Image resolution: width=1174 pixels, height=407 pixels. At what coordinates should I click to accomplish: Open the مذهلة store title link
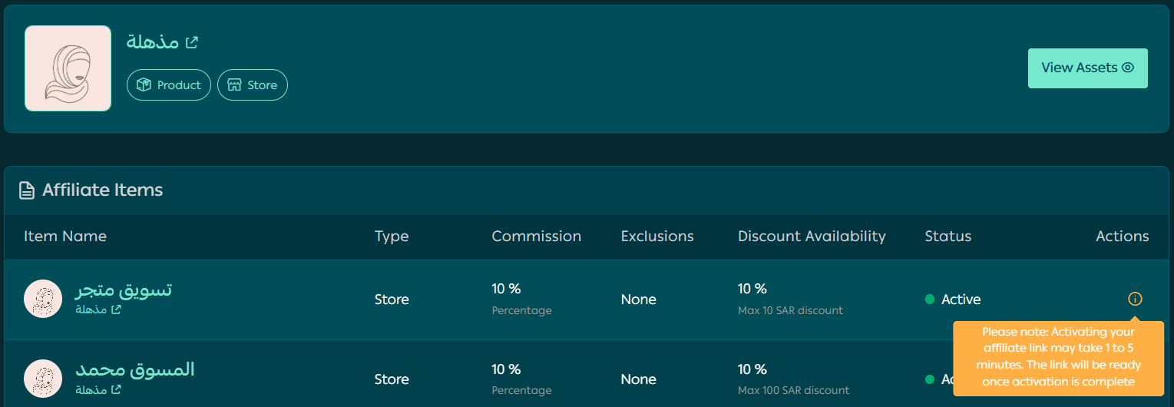coord(152,42)
